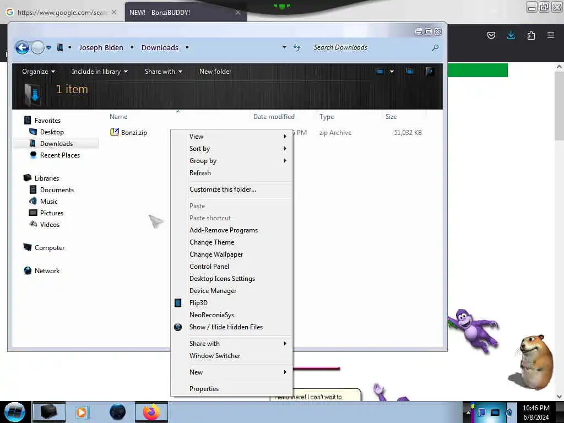
Task: Open Properties from the context menu
Action: coord(232,388)
